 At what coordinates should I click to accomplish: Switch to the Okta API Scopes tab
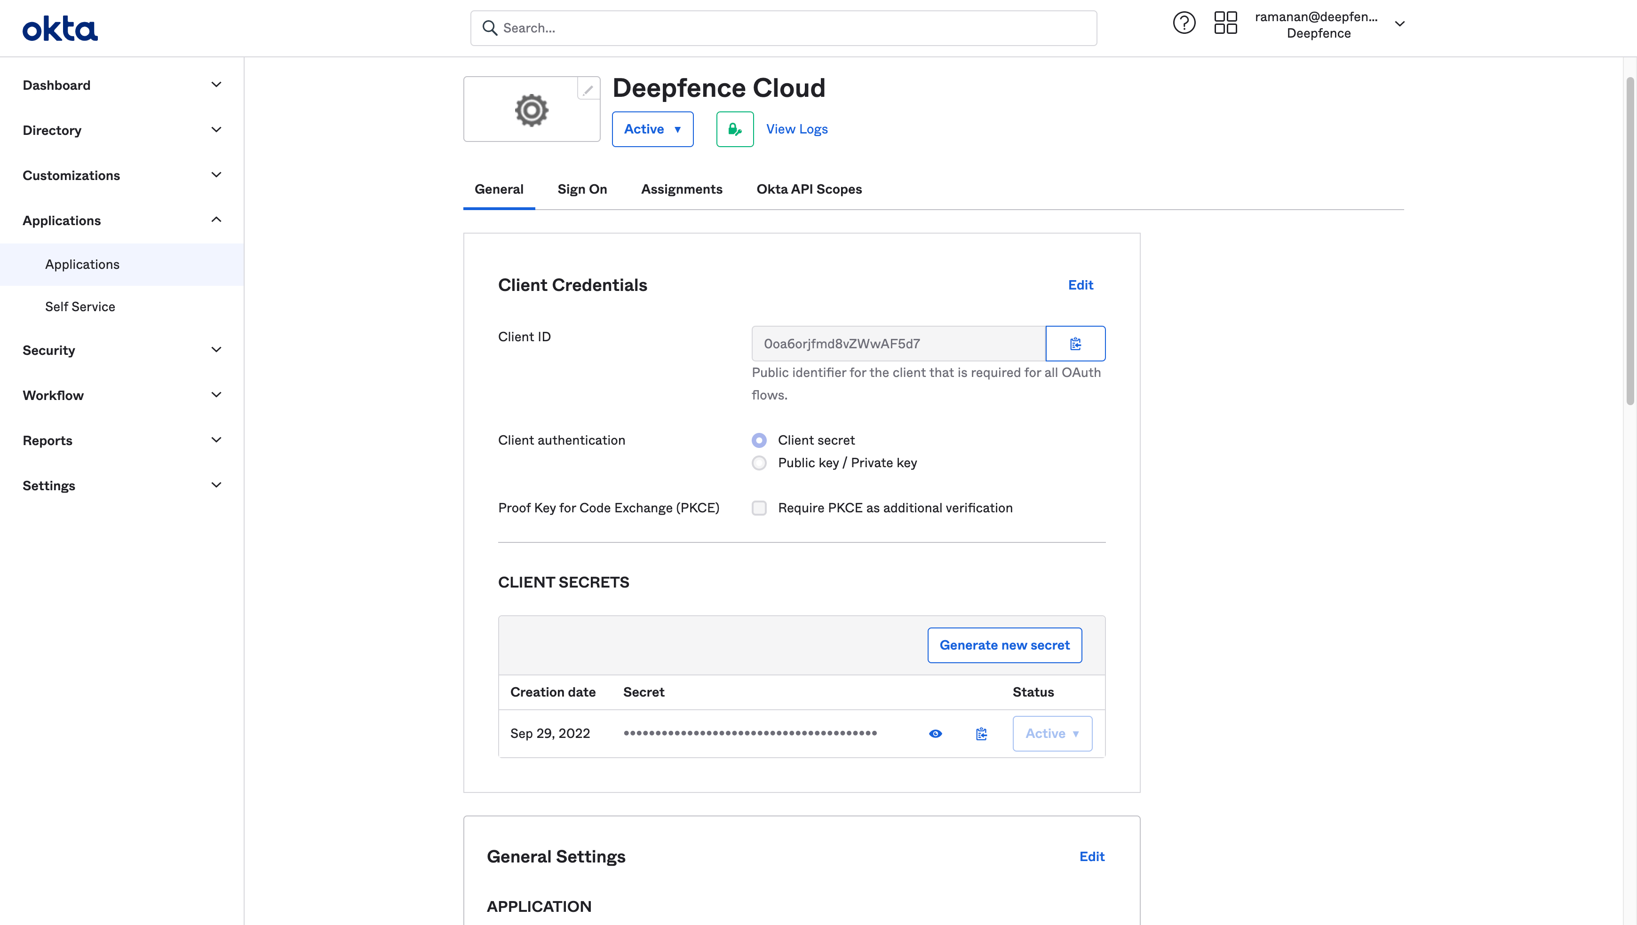tap(809, 189)
